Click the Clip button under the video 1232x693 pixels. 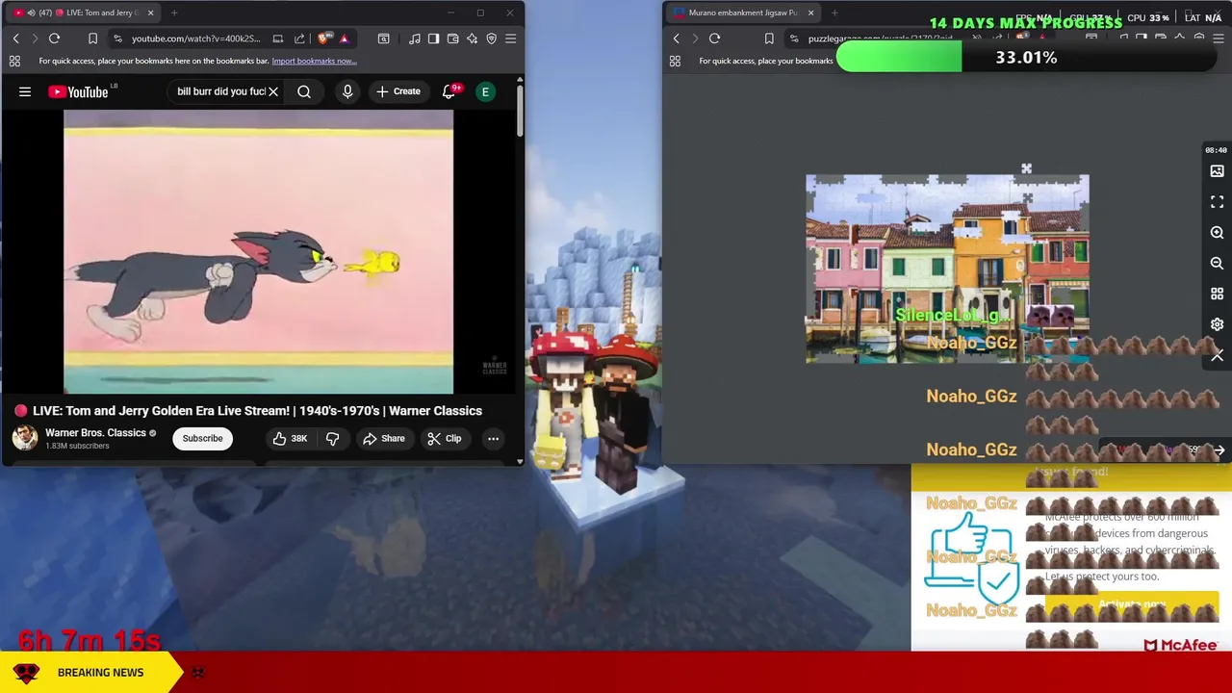point(444,438)
